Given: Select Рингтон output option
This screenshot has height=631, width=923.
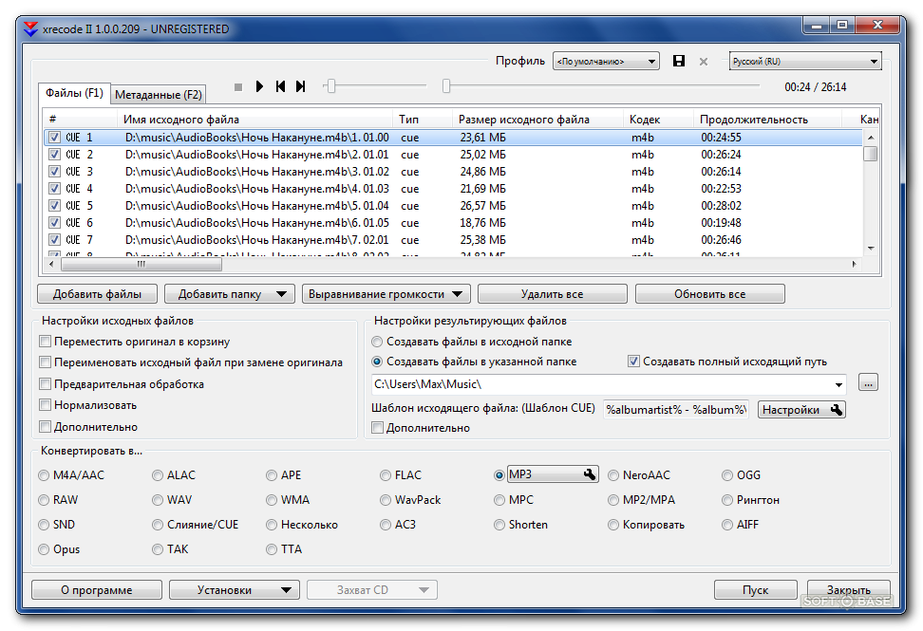Looking at the screenshot, I should pos(727,500).
